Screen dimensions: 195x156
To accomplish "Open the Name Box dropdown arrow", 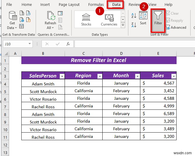I will pyautogui.click(x=30, y=44).
